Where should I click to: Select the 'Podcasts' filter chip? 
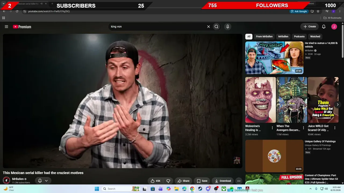pos(299,36)
